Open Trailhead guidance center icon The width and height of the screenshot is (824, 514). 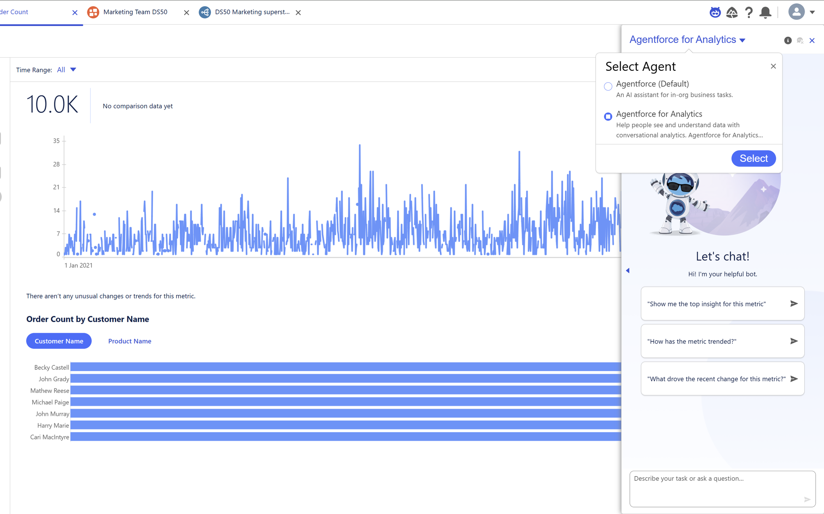tap(732, 12)
